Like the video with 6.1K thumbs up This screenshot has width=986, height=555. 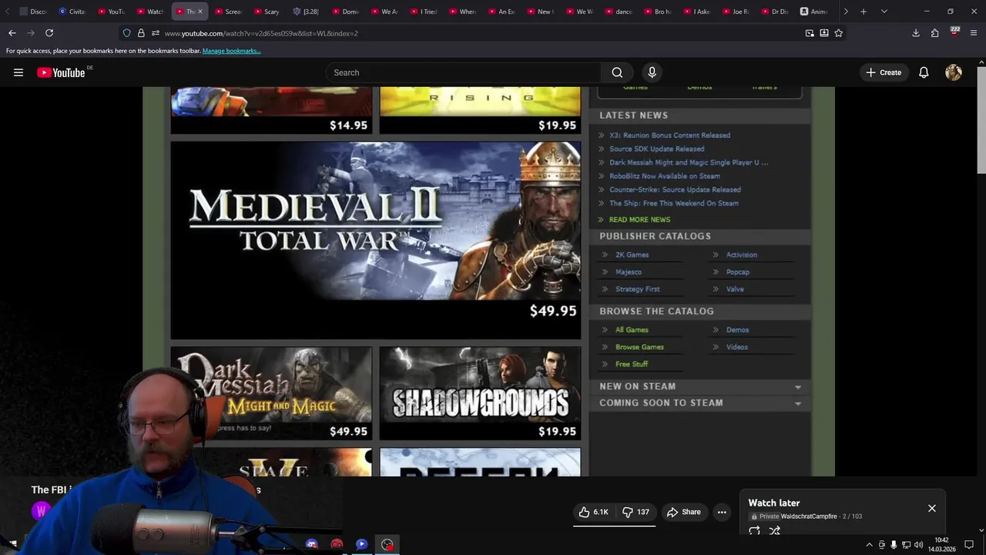(x=593, y=512)
